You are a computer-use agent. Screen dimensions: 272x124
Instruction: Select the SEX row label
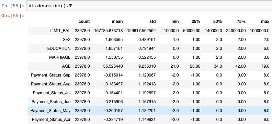tap(67, 40)
